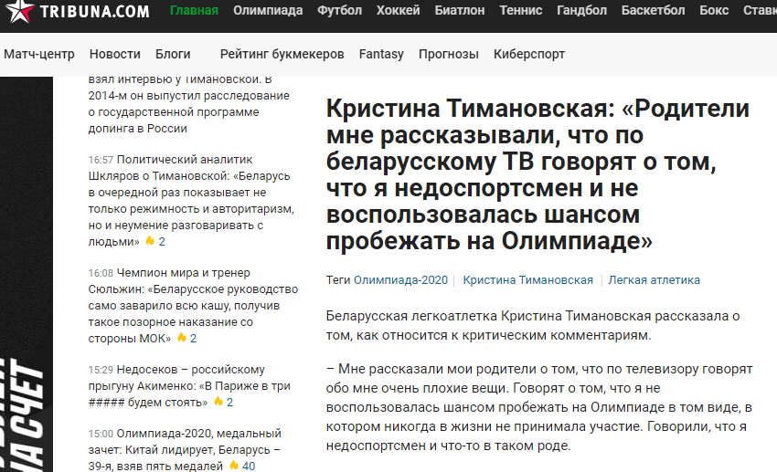Open Рейтинг букмекеров page
The height and width of the screenshot is (472, 777).
[x=282, y=54]
